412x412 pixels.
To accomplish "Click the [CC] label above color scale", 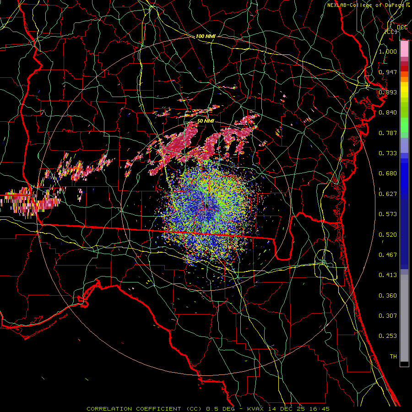I will (x=391, y=32).
